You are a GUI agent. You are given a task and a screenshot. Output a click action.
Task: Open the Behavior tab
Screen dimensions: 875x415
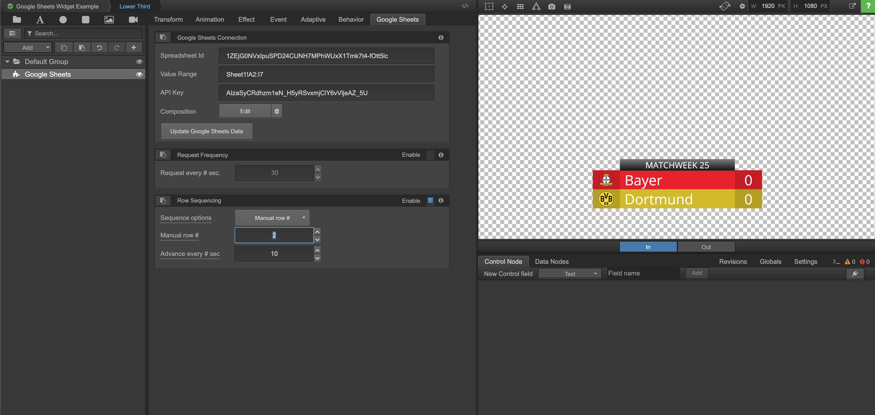pyautogui.click(x=351, y=19)
